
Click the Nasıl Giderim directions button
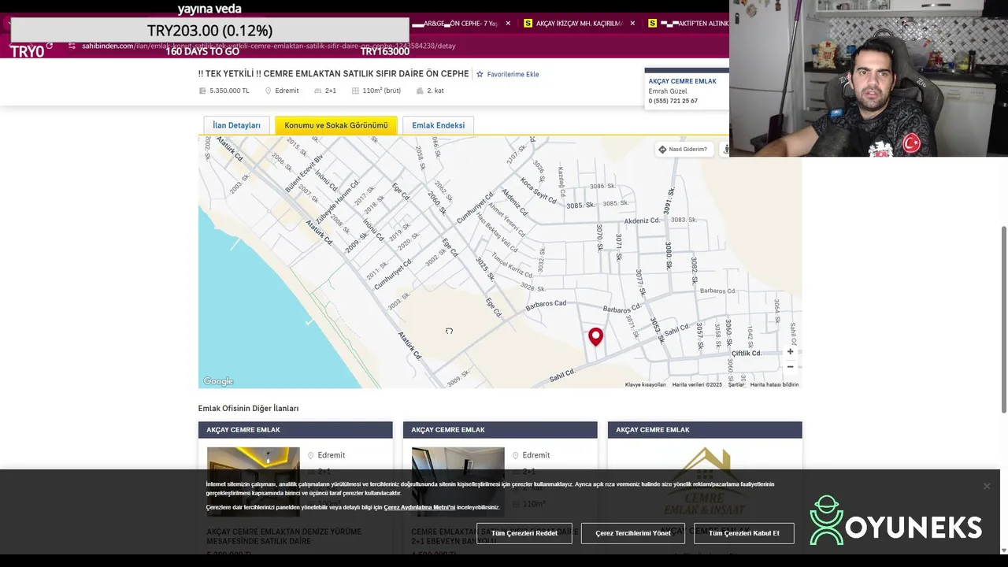tap(683, 149)
